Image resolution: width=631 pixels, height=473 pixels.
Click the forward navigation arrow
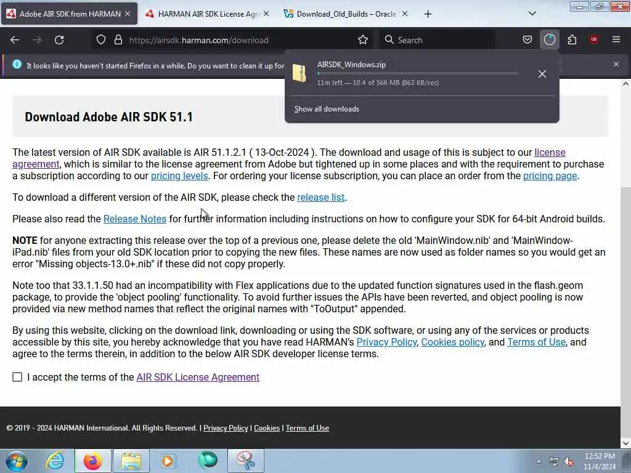coord(37,40)
